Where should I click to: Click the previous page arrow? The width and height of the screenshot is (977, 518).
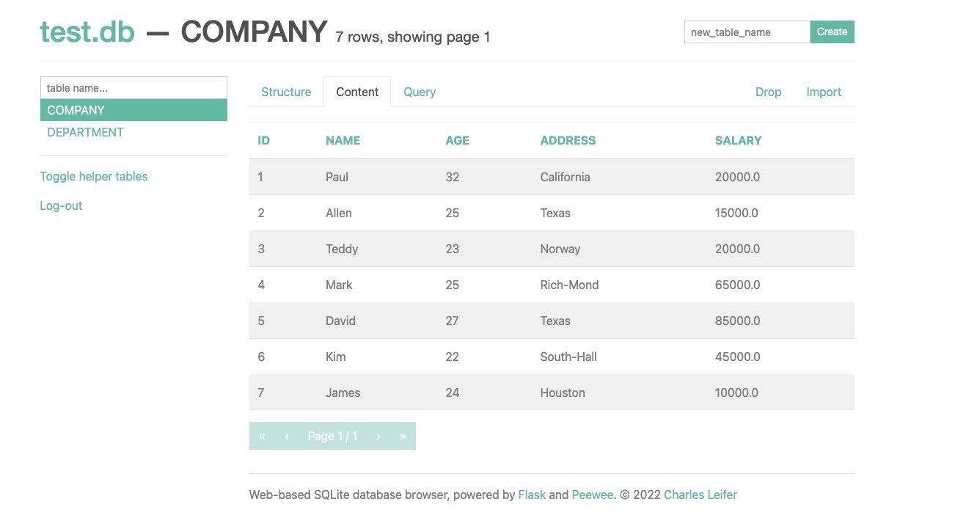tap(287, 436)
